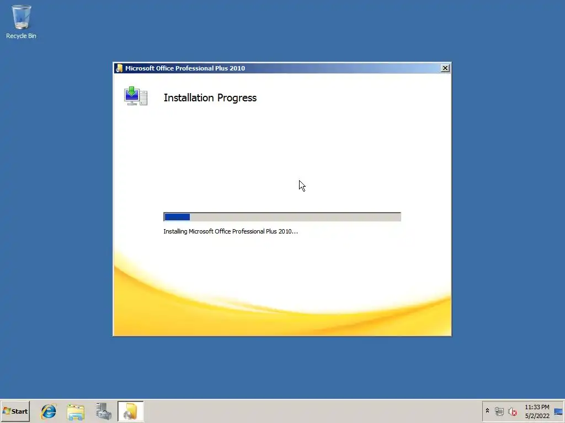This screenshot has height=423, width=565.
Task: Open Windows Explorer folder from the taskbar
Action: (76, 411)
